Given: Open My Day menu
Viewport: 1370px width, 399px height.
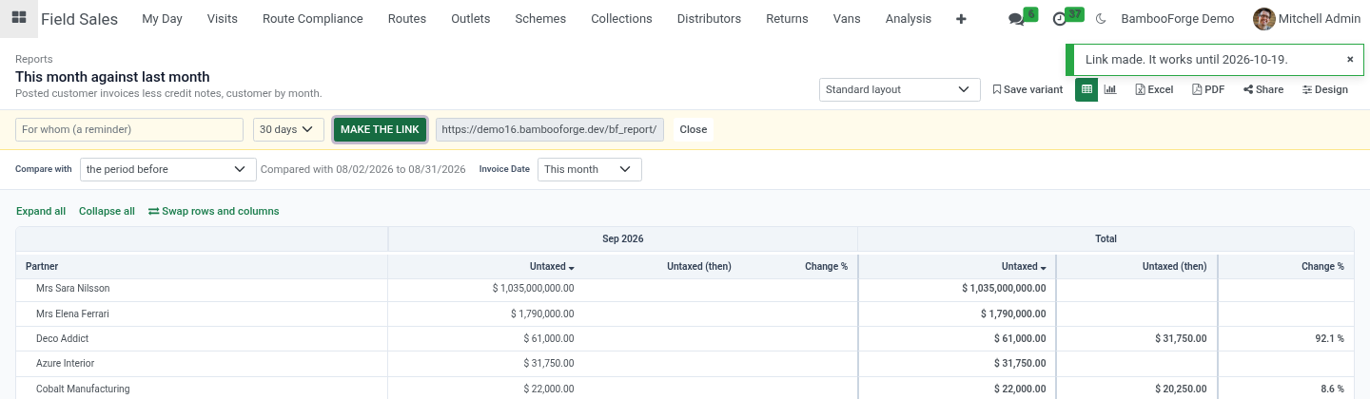Looking at the screenshot, I should pos(162,18).
